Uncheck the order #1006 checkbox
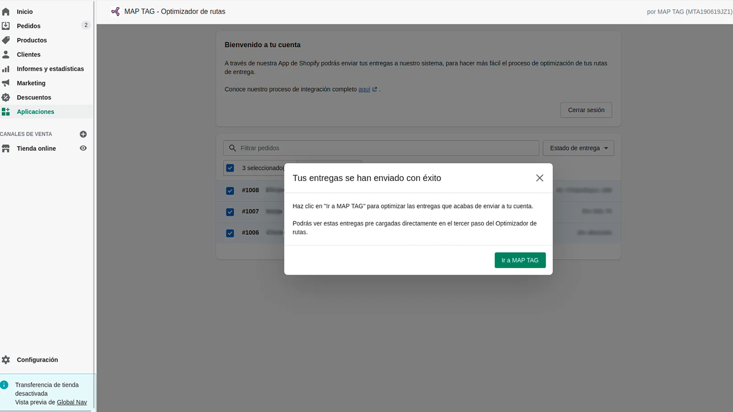Image resolution: width=733 pixels, height=412 pixels. pyautogui.click(x=230, y=233)
